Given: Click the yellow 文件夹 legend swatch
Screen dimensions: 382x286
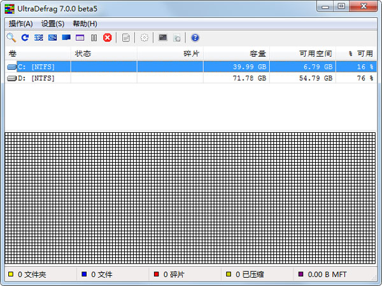Looking at the screenshot, I should click(11, 275).
